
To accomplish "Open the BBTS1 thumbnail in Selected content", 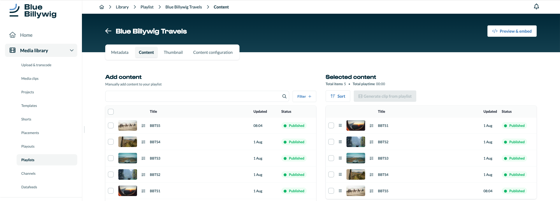I will 356,125.
